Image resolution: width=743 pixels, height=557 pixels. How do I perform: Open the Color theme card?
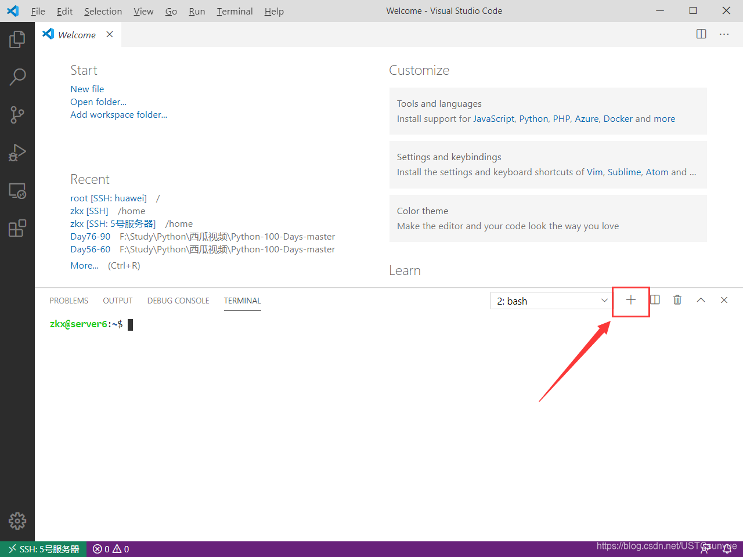point(548,218)
